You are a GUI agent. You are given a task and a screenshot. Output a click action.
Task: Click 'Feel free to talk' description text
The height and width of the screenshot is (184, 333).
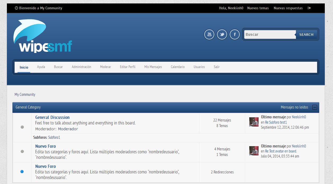point(85,123)
